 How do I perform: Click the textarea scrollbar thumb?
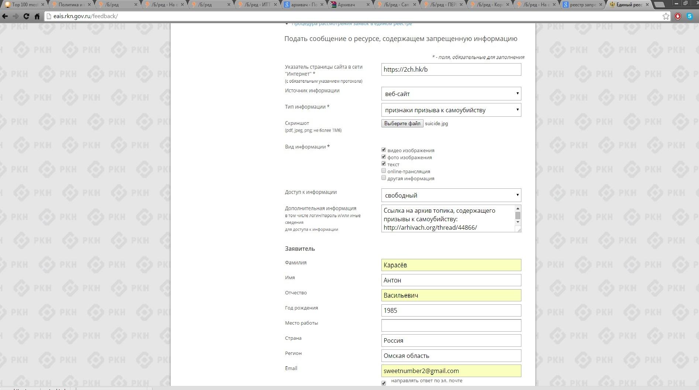pyautogui.click(x=518, y=215)
